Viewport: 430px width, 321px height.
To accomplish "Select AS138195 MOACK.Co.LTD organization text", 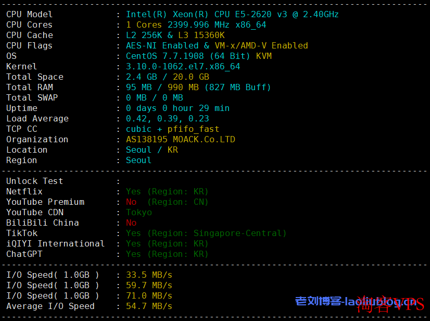I will coord(181,140).
